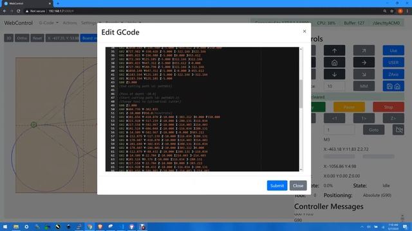The image size is (412, 231).
Task: Switch view with the 3D button
Action: coord(9,38)
